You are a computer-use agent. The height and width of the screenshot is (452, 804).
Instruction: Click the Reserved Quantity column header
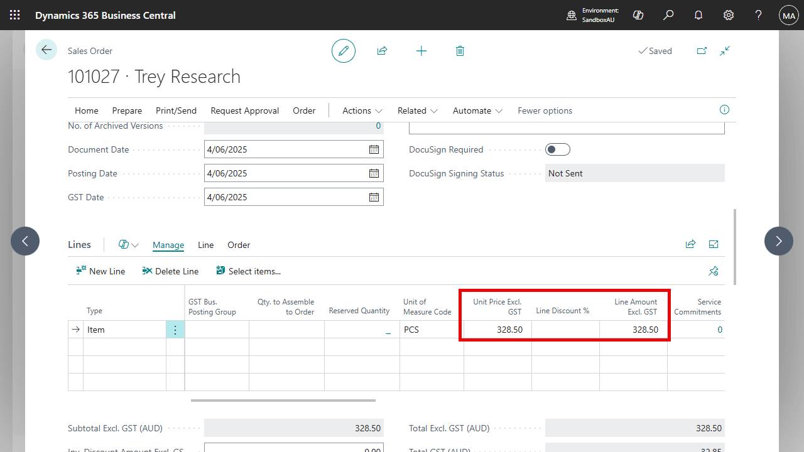[359, 311]
